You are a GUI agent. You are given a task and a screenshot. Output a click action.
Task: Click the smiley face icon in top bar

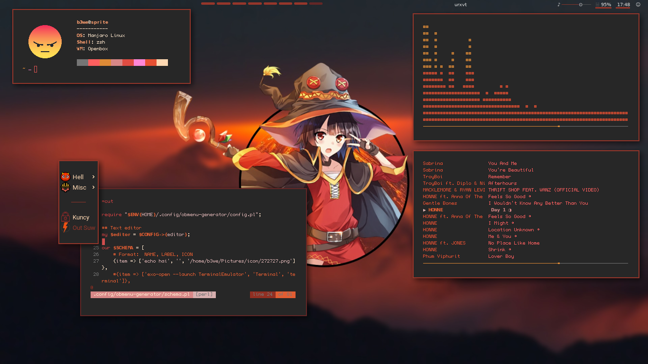click(638, 4)
